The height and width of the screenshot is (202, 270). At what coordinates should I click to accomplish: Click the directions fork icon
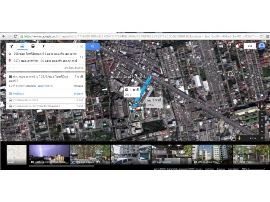click(x=11, y=46)
